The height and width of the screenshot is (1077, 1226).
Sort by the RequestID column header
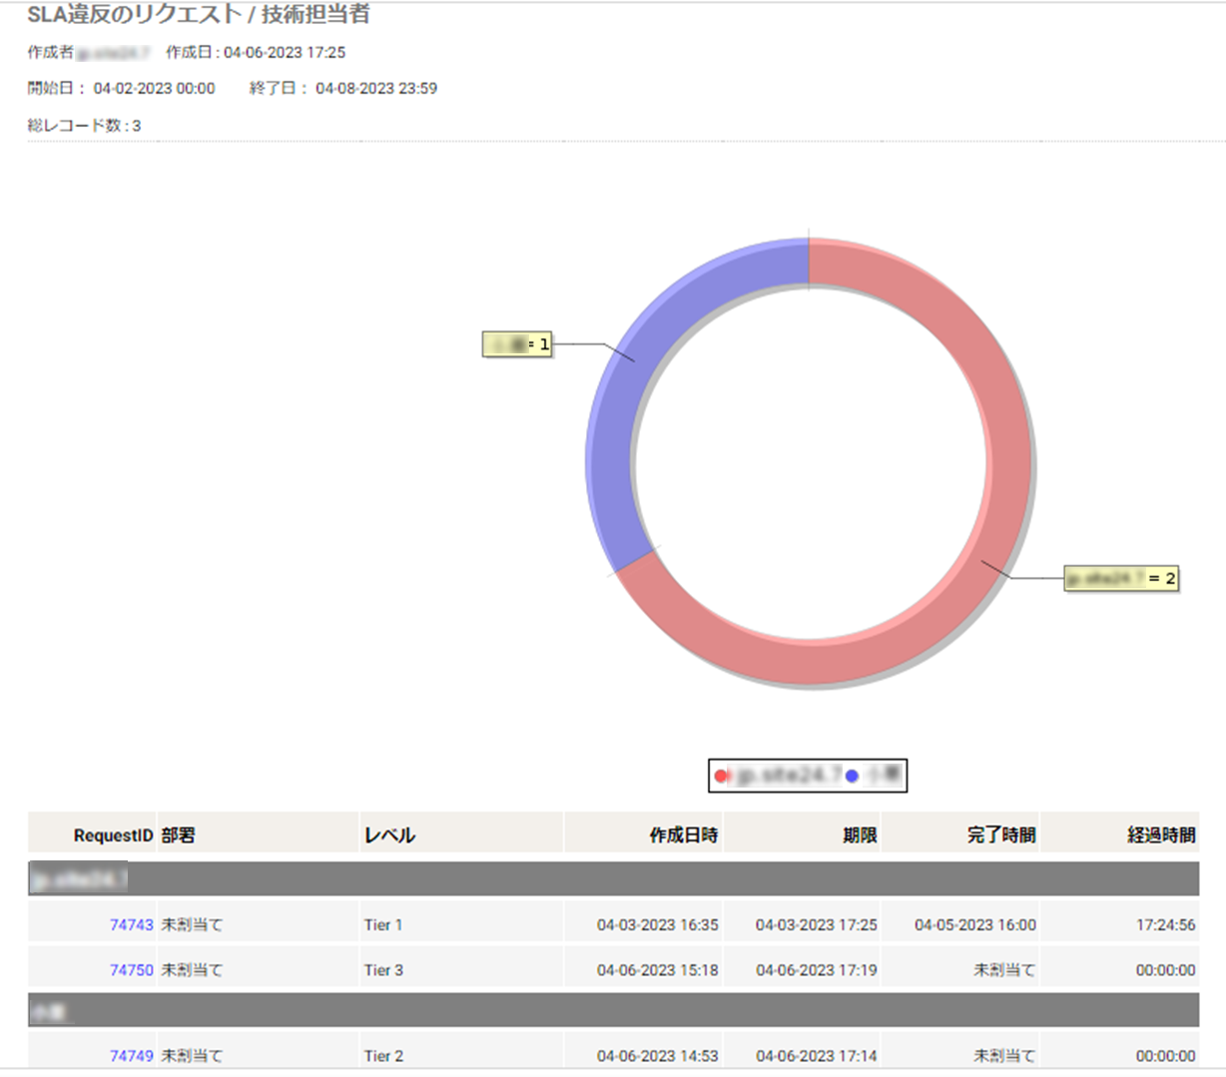click(113, 835)
